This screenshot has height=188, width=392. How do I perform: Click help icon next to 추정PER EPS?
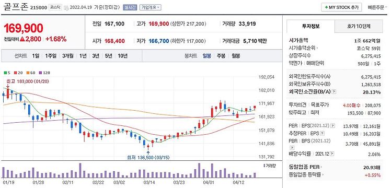(x=322, y=133)
